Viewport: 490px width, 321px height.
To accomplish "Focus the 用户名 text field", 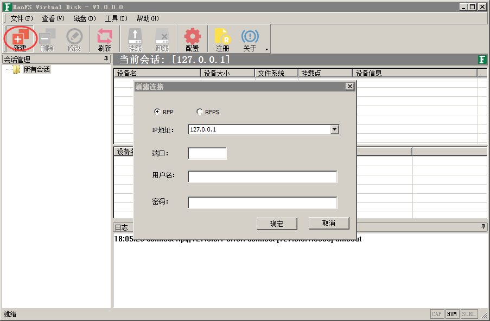I will click(262, 177).
